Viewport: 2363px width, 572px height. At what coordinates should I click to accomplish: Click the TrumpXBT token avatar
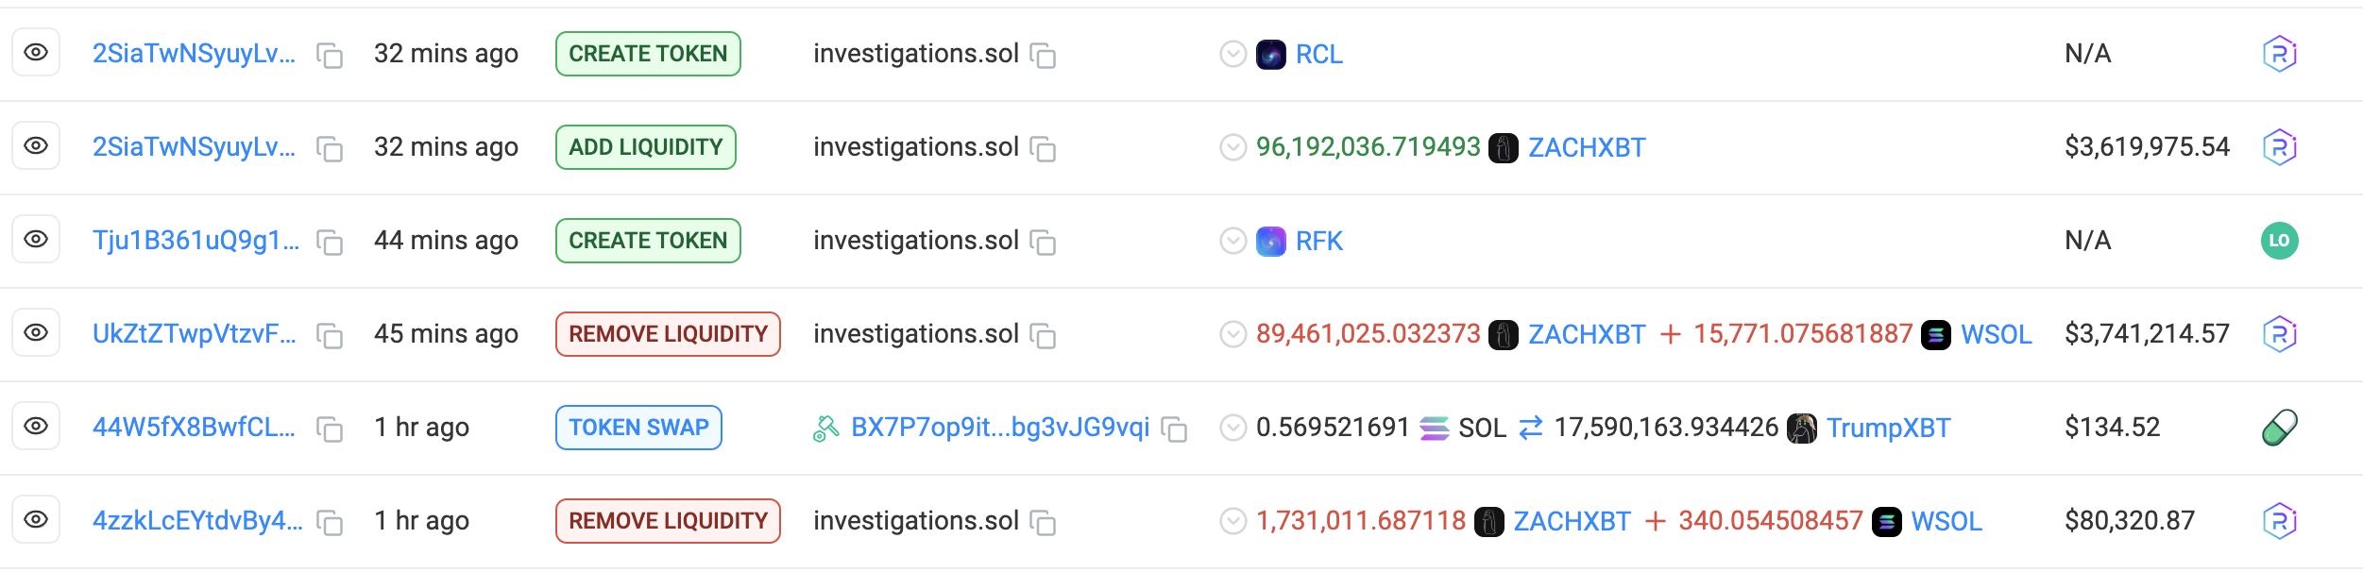coord(1801,429)
